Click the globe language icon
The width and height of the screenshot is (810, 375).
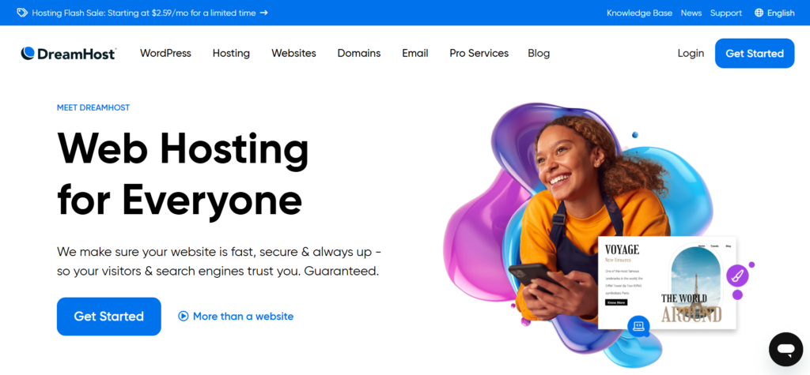(x=759, y=13)
